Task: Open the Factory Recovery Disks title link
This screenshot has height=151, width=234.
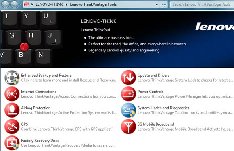Action: (x=40, y=141)
